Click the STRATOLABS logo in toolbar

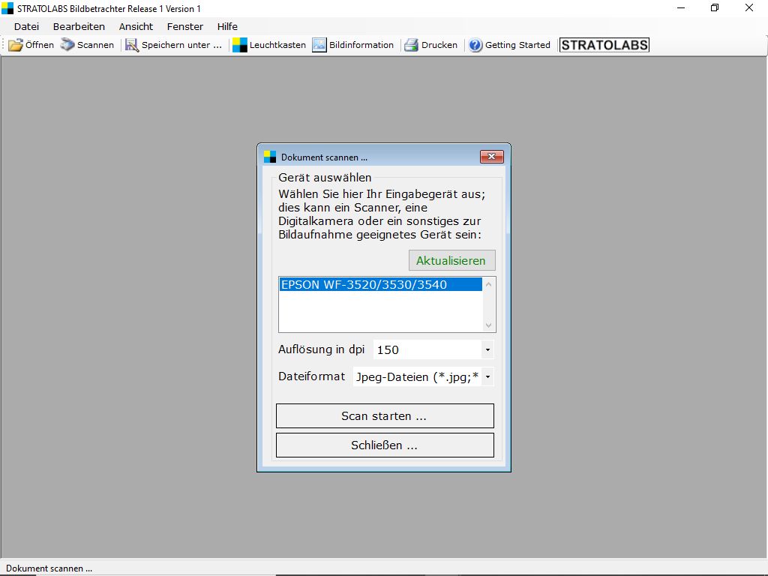pos(604,45)
